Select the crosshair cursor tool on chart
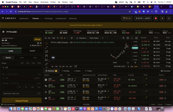Image resolution: width=173 pixels, height=112 pixels. pyautogui.click(x=46, y=43)
